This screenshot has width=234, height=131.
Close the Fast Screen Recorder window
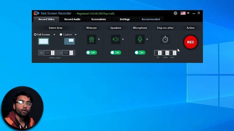pyautogui.click(x=199, y=13)
